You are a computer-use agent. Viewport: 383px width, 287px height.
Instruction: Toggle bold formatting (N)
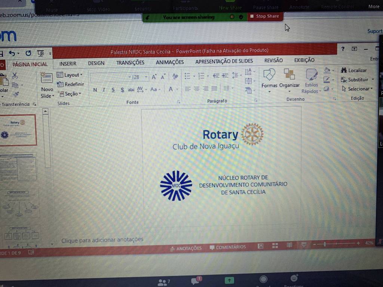pos(95,90)
